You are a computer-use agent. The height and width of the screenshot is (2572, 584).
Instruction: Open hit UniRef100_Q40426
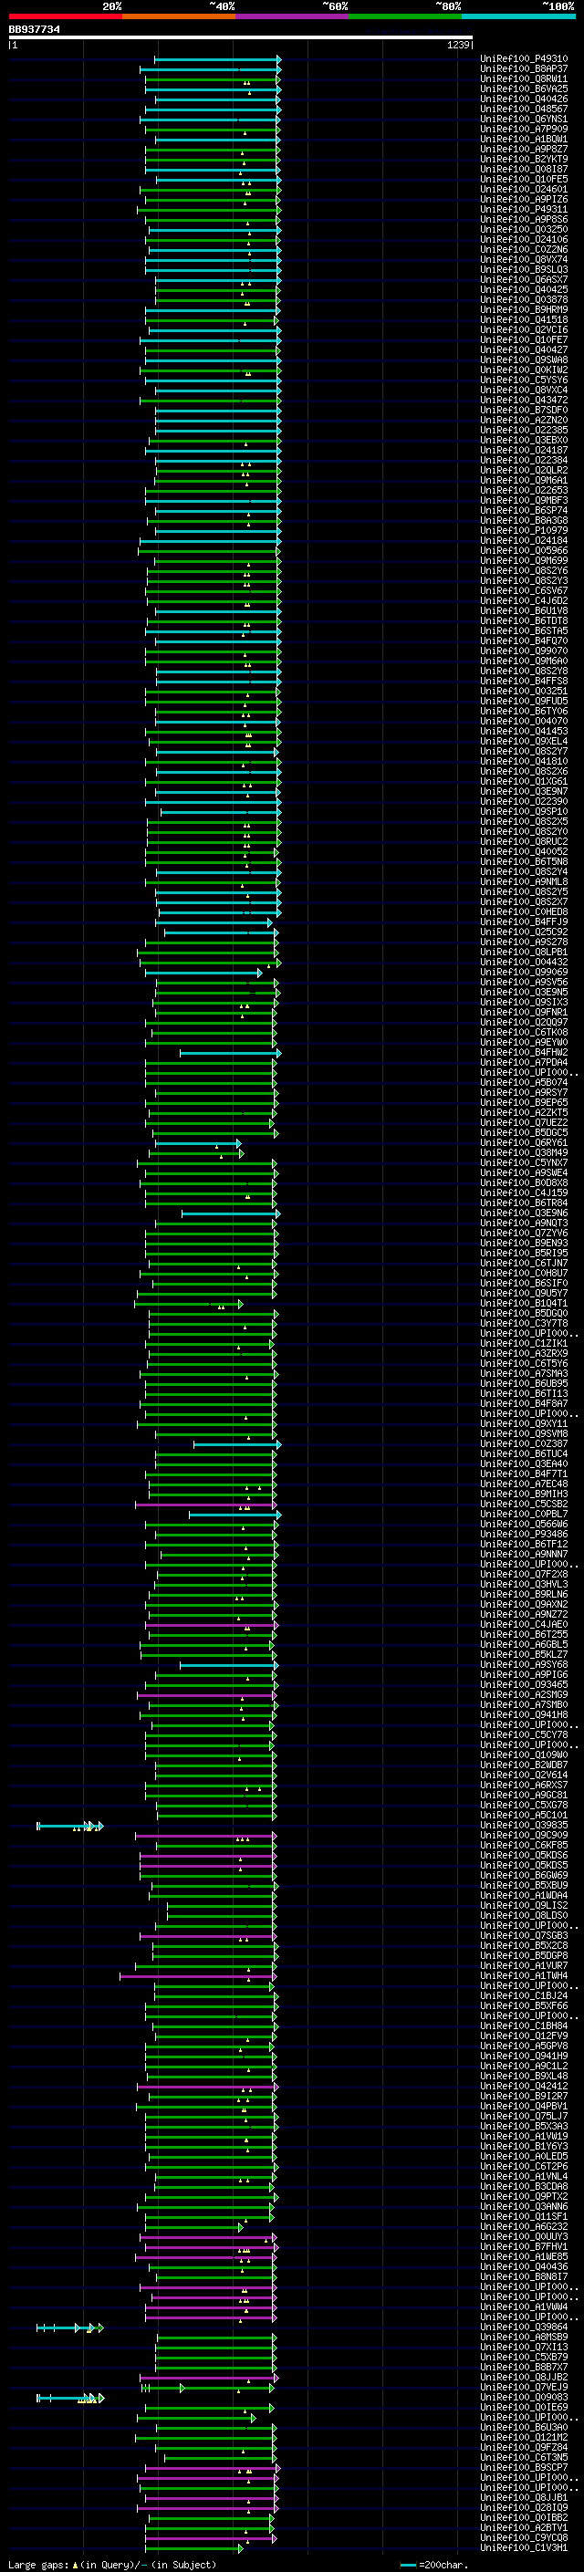click(524, 99)
